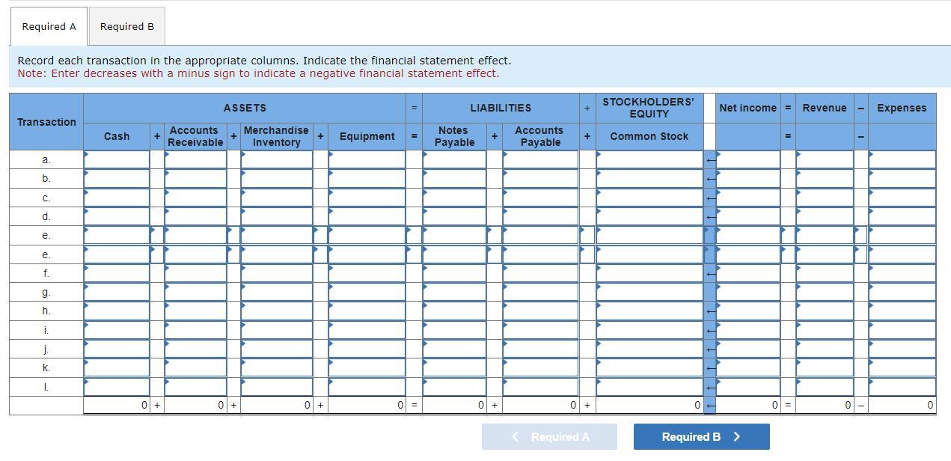951x461 pixels.
Task: Click the Accounts Receivable column header
Action: (x=195, y=136)
